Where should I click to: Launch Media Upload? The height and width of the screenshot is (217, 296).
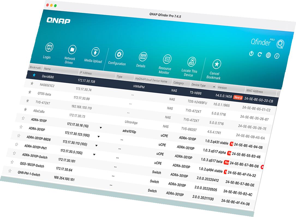pos(94,55)
